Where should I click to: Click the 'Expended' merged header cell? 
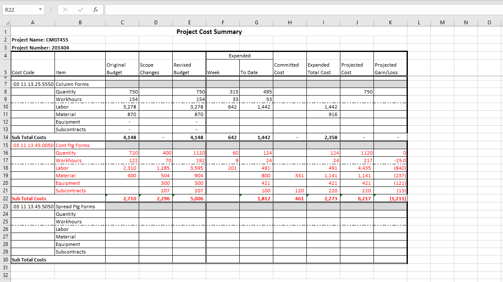pos(239,55)
